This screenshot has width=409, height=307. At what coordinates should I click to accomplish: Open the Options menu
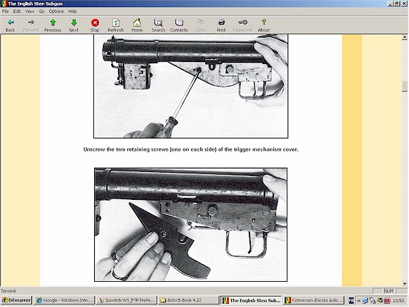click(x=57, y=11)
